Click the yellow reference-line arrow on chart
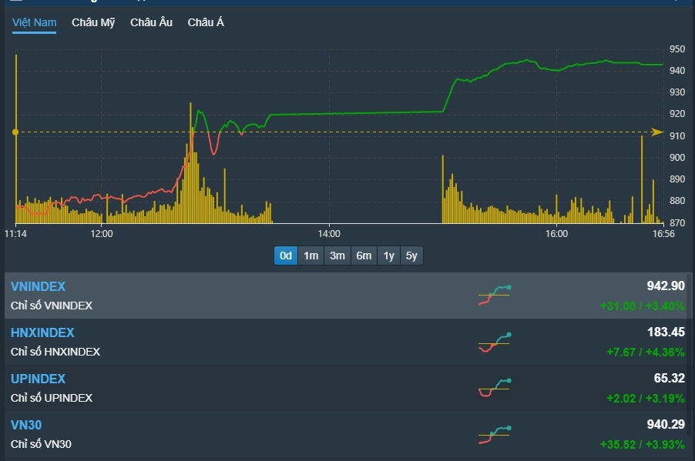Viewport: 695px width, 461px height. point(656,132)
